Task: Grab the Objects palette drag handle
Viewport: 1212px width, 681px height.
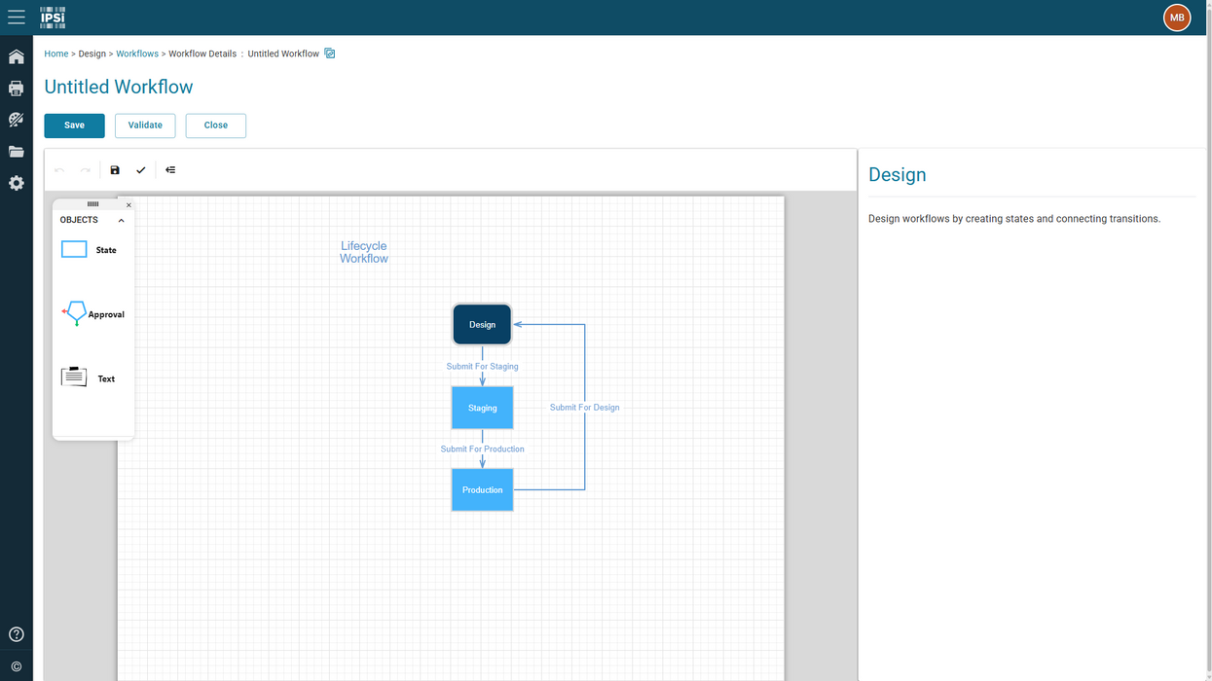Action: tap(93, 204)
